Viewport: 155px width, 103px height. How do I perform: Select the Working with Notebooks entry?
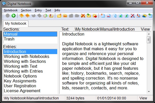(x=30, y=57)
